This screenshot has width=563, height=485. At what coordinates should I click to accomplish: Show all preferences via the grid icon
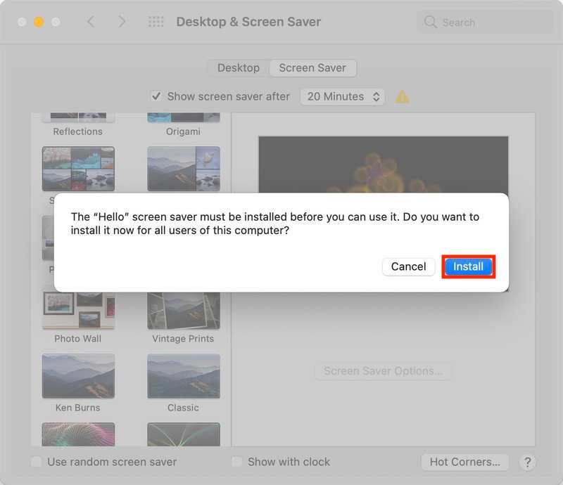pyautogui.click(x=156, y=22)
